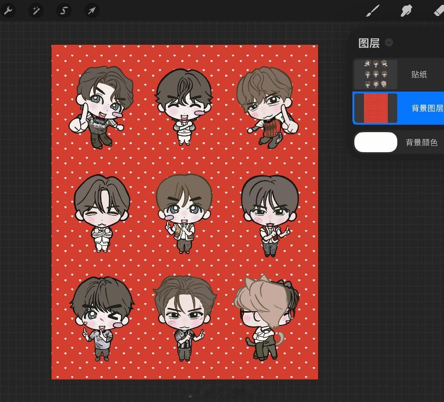Image resolution: width=444 pixels, height=402 pixels.
Task: Click the white 背景颜色 color swatch
Action: (x=376, y=142)
